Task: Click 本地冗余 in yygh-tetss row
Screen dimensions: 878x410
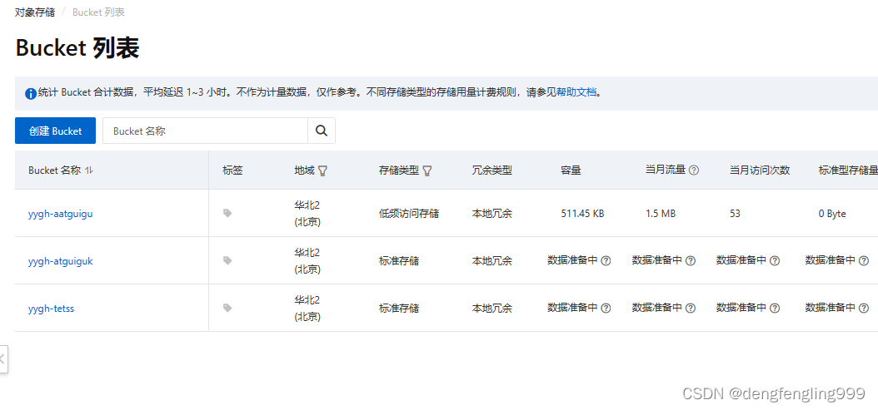Action: pos(491,309)
